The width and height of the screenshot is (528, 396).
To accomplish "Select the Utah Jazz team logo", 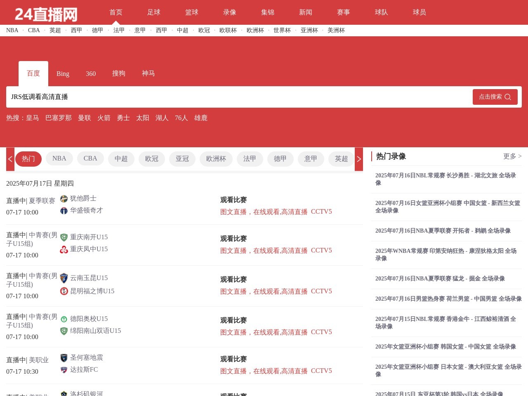I will pos(64,198).
